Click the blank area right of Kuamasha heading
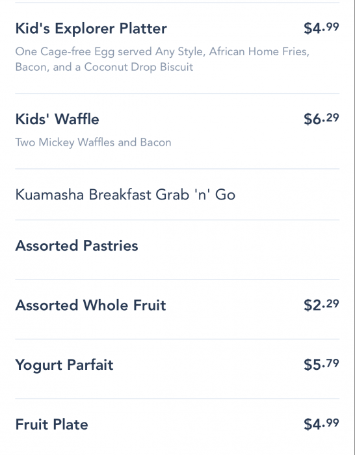 287,194
